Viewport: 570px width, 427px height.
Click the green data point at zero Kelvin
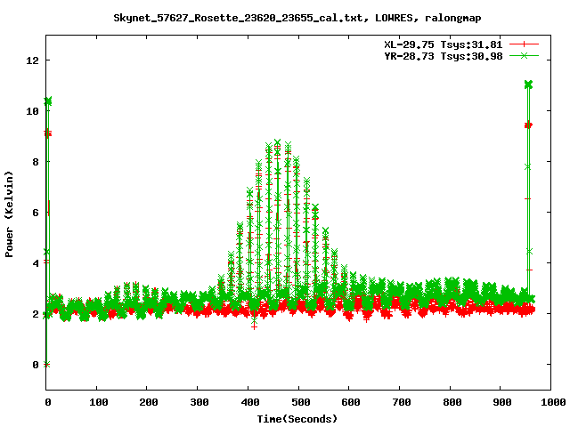click(x=46, y=365)
